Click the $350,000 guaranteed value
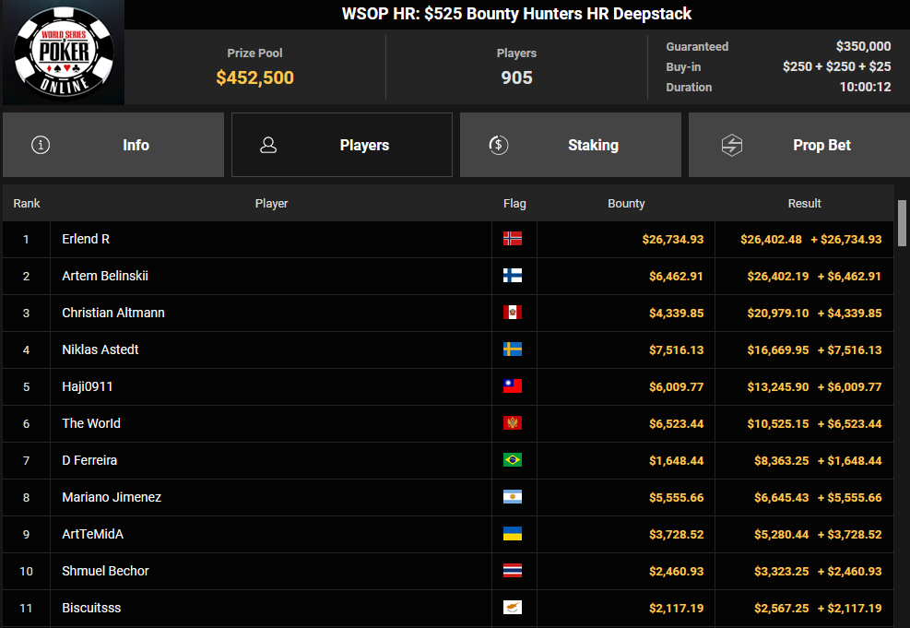The width and height of the screenshot is (910, 628). [x=863, y=46]
